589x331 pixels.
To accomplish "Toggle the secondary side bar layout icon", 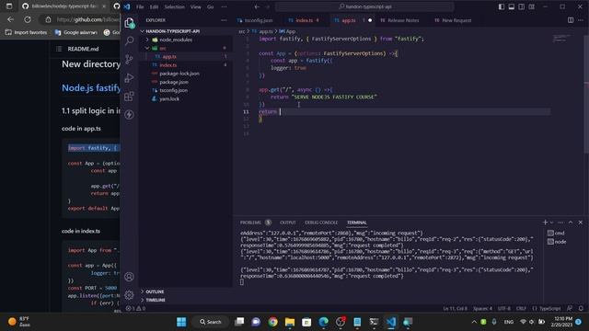I will (522, 6).
